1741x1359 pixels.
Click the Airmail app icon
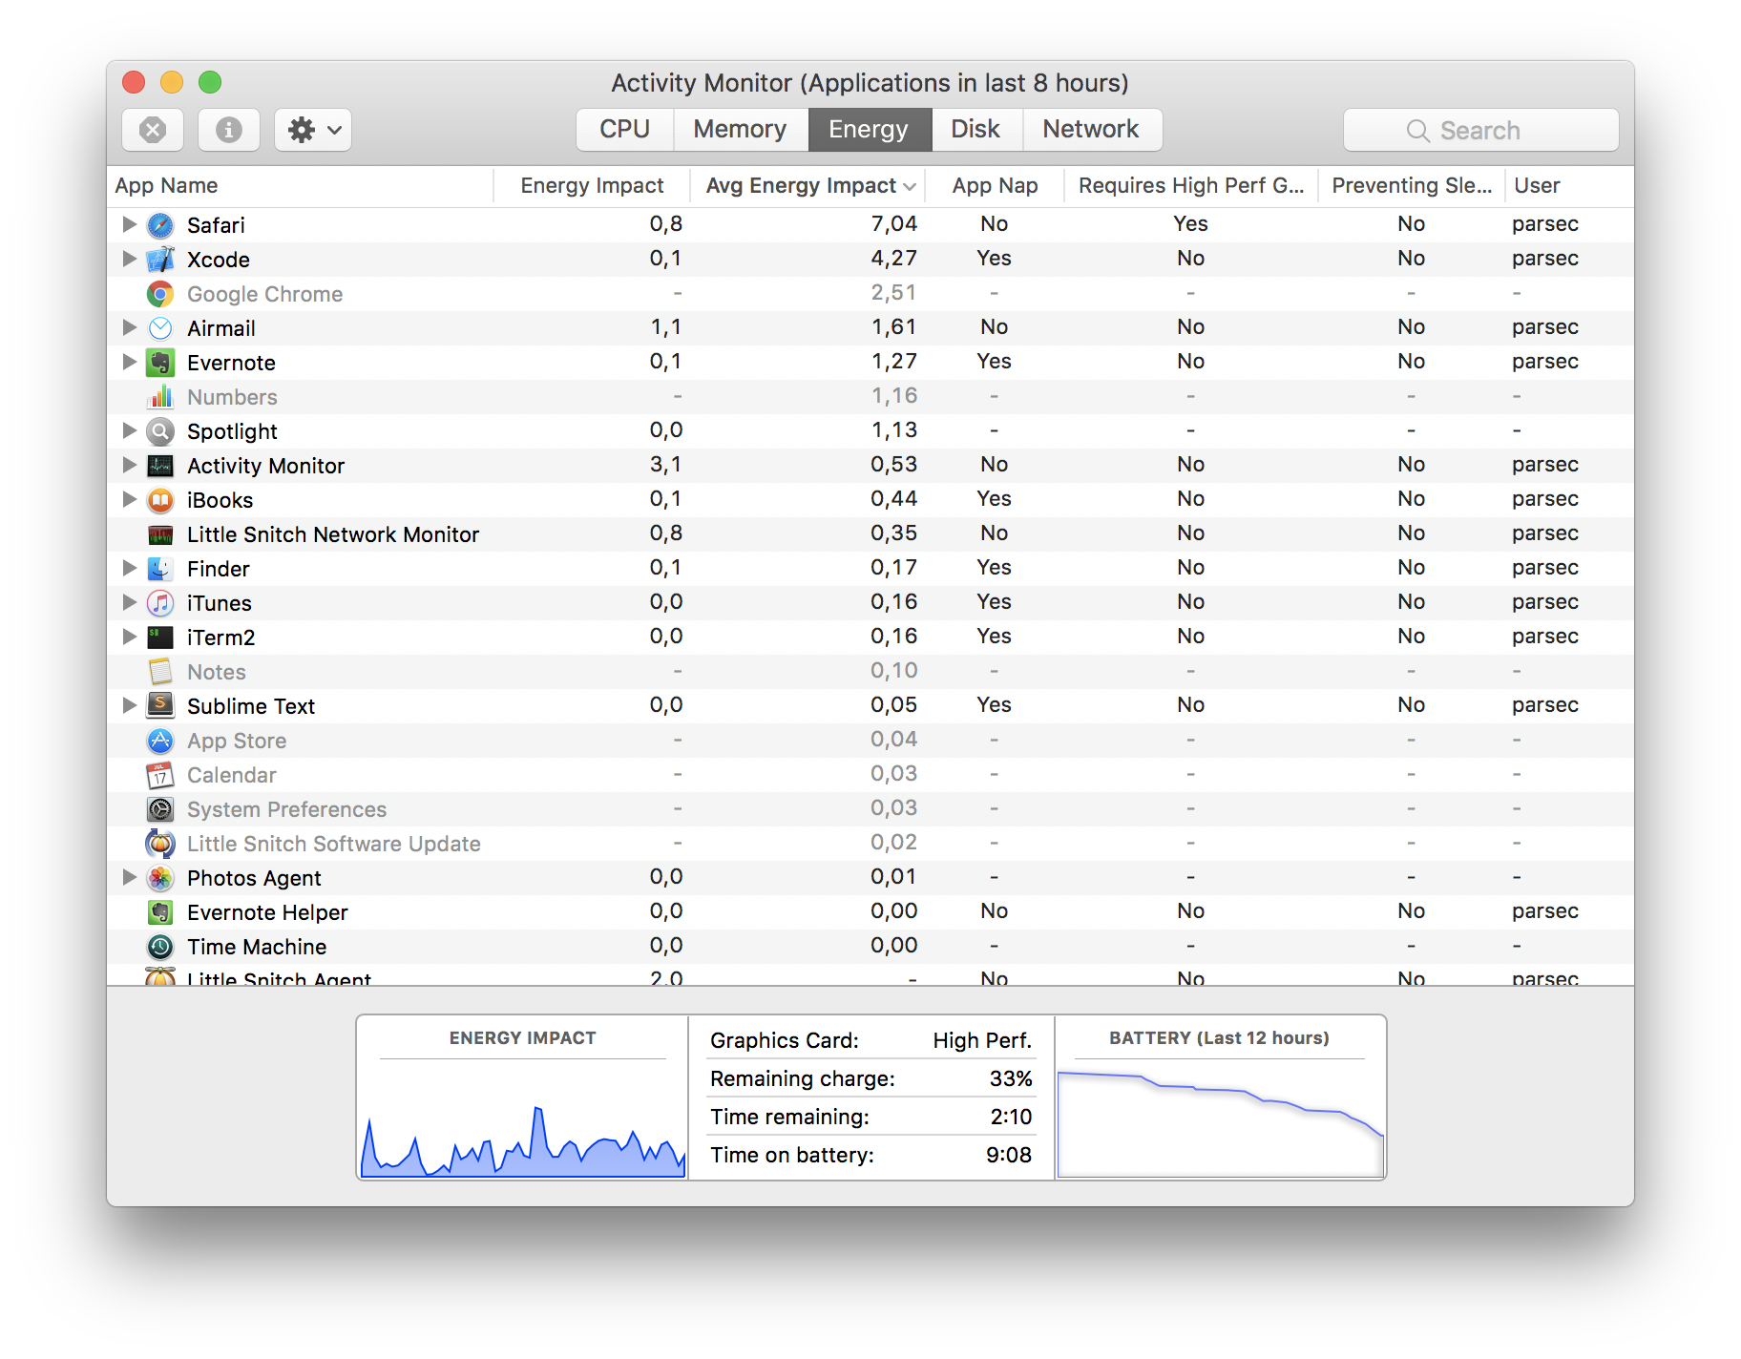(160, 328)
